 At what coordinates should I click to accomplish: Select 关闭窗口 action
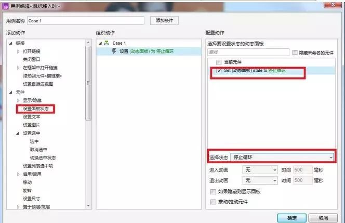[x=32, y=59]
